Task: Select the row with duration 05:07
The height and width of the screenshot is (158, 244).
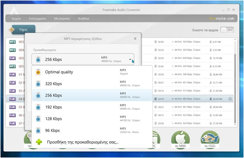Action: [120, 82]
